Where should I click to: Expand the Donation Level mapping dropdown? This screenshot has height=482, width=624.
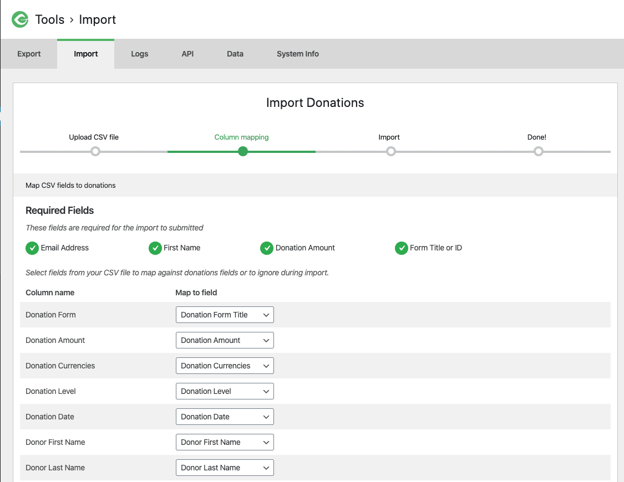click(x=225, y=391)
